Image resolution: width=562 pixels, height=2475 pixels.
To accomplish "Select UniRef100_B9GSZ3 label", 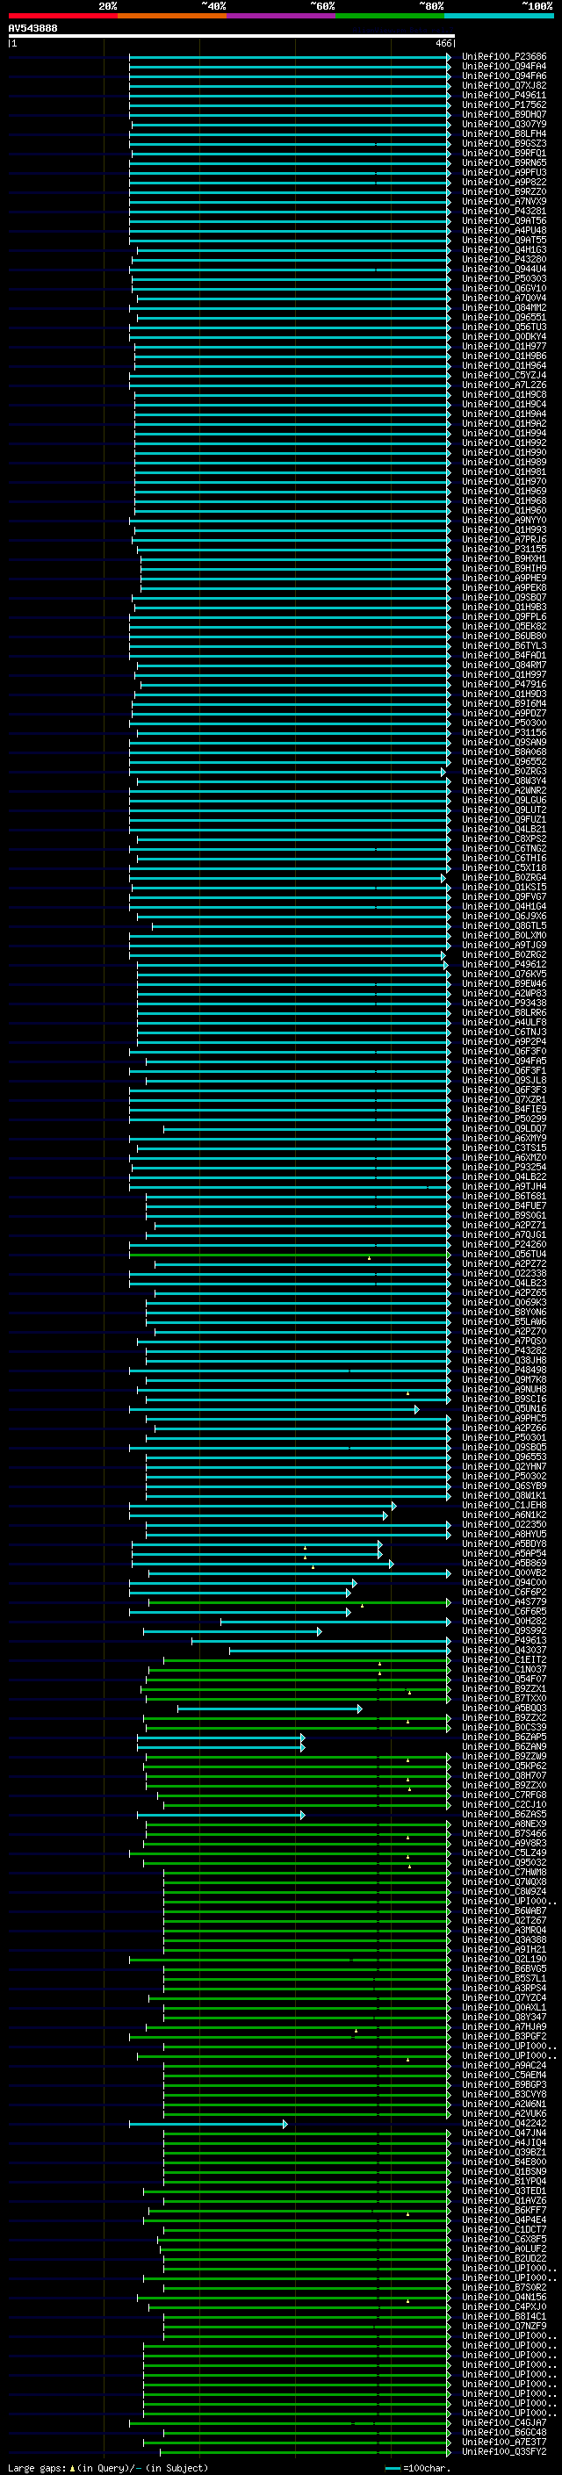I will (x=504, y=143).
